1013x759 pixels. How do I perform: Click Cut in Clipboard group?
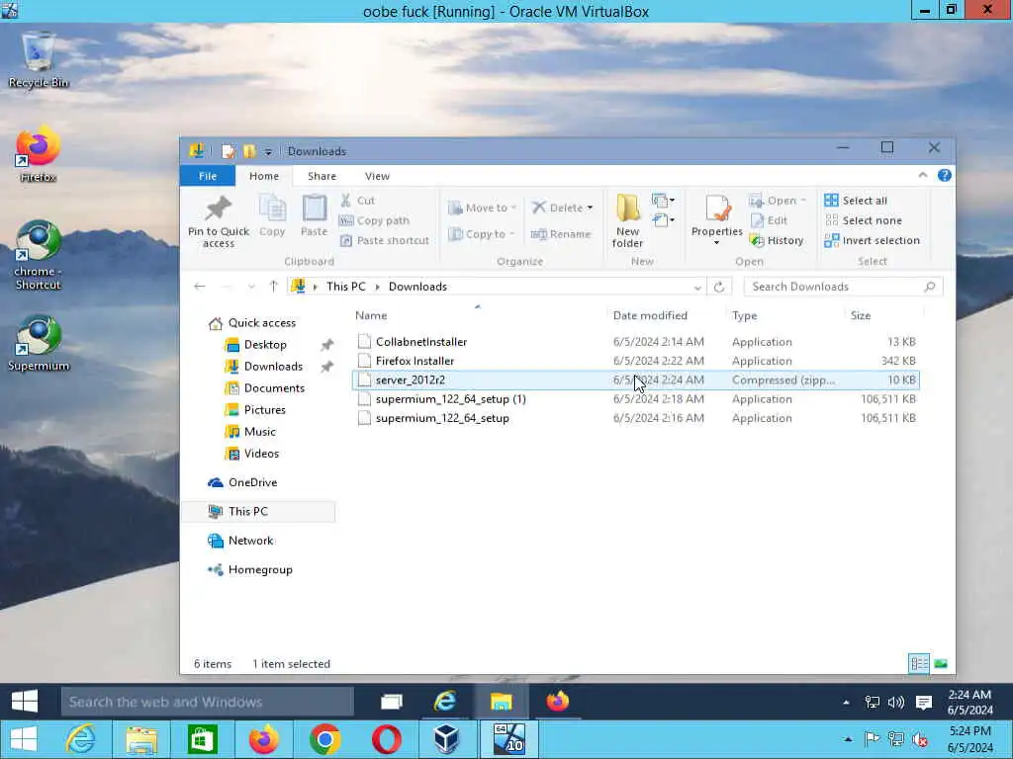point(357,201)
